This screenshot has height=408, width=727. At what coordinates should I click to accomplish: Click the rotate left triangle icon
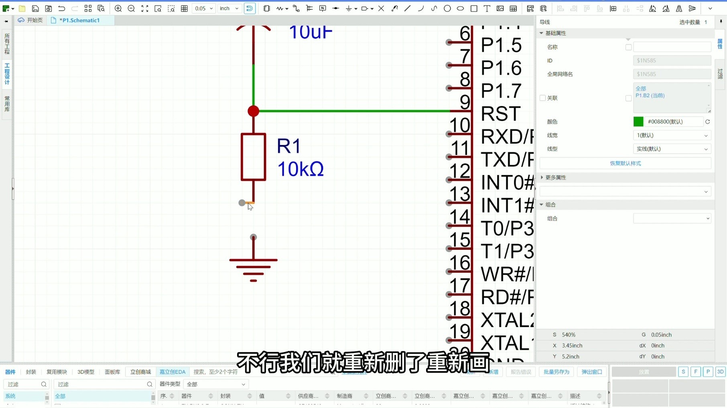pyautogui.click(x=653, y=8)
